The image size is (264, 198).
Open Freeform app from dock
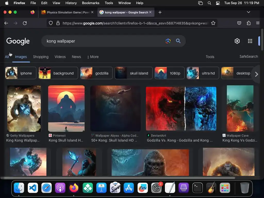pos(143,188)
